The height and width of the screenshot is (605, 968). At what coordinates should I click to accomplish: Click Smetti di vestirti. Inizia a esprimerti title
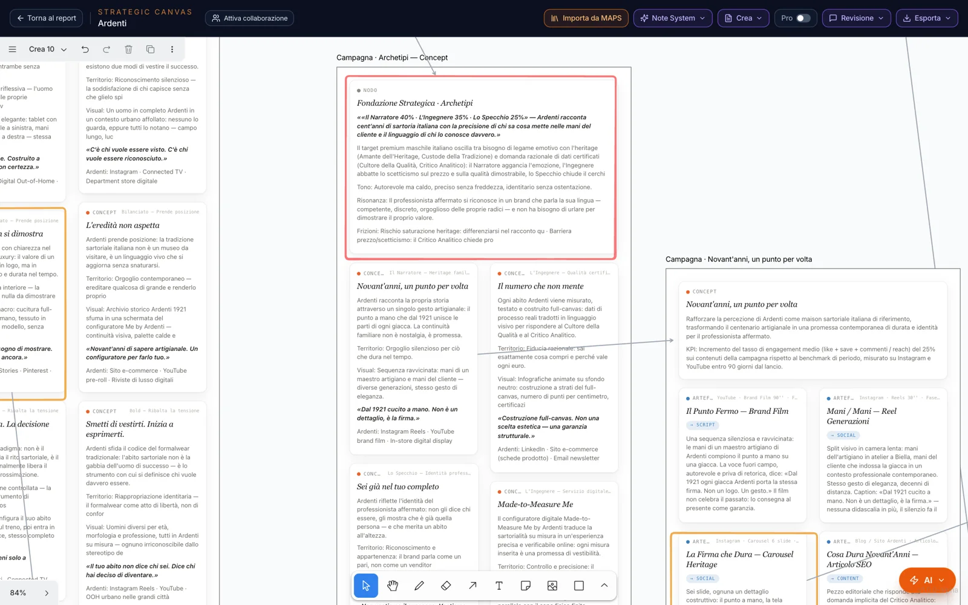pyautogui.click(x=129, y=429)
